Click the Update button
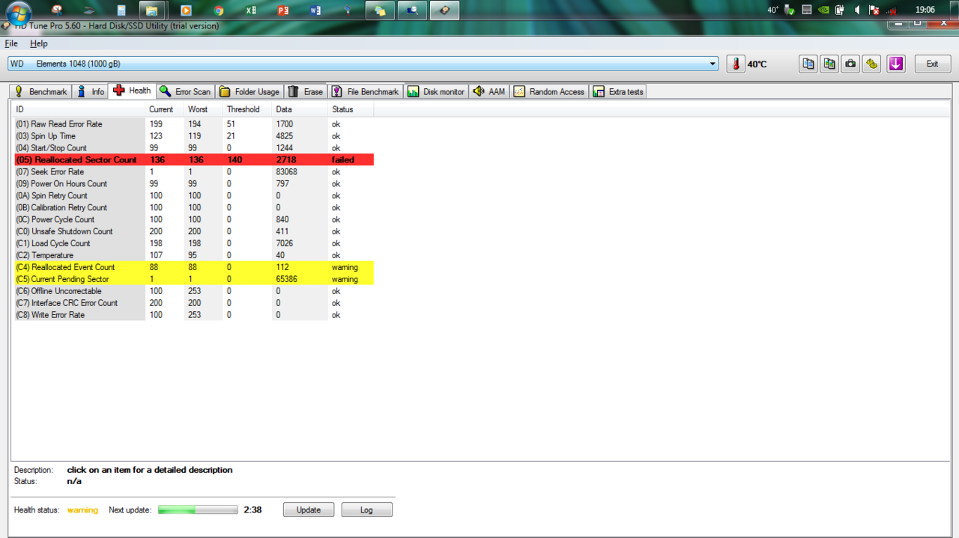This screenshot has width=959, height=538. click(309, 510)
